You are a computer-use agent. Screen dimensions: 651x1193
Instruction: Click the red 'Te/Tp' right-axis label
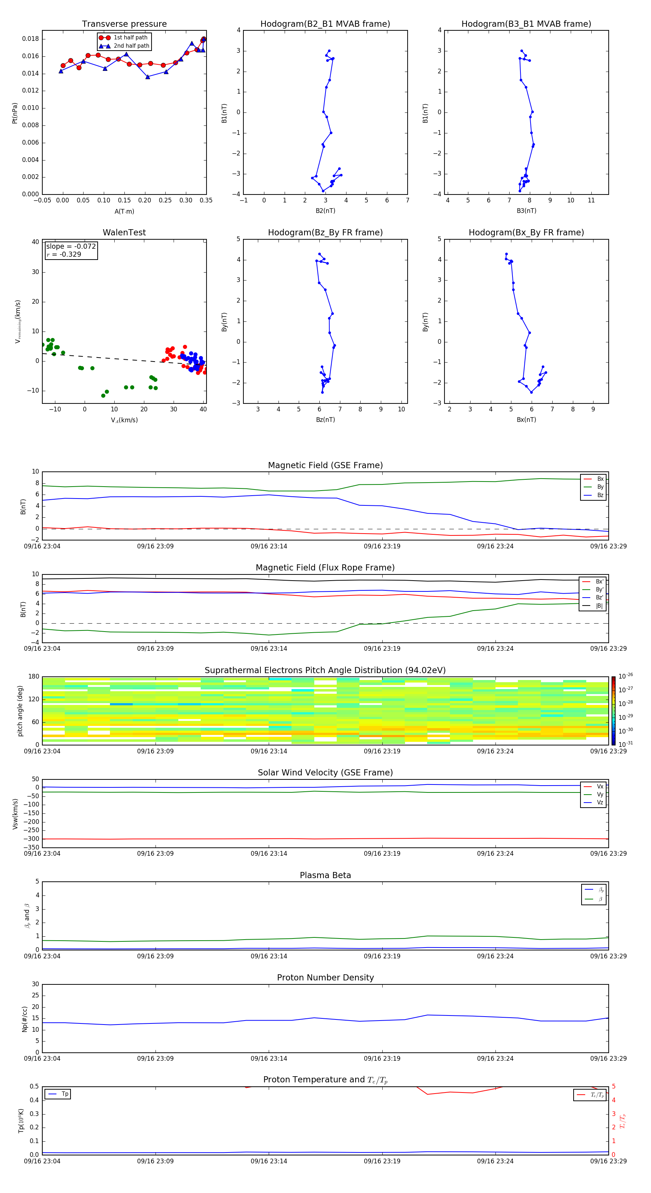click(x=622, y=1121)
